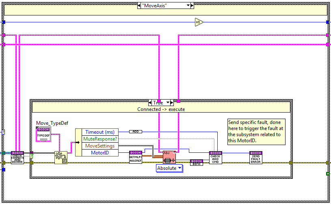The image size is (331, 204).
Task: Select the MuteResponse? unbundle element
Action: [x=100, y=139]
